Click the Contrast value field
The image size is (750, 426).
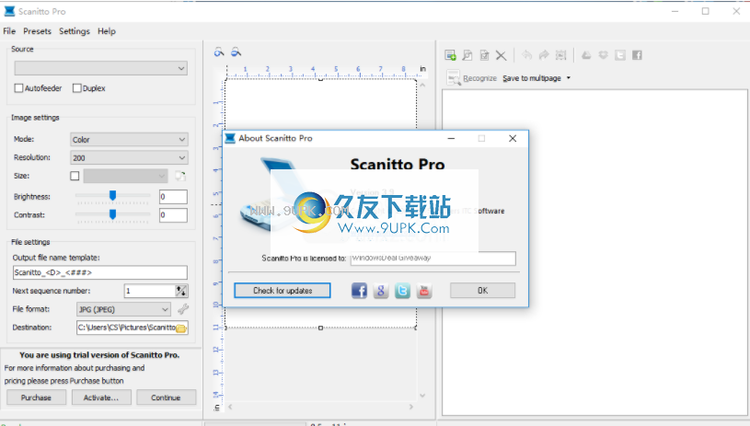click(x=173, y=215)
